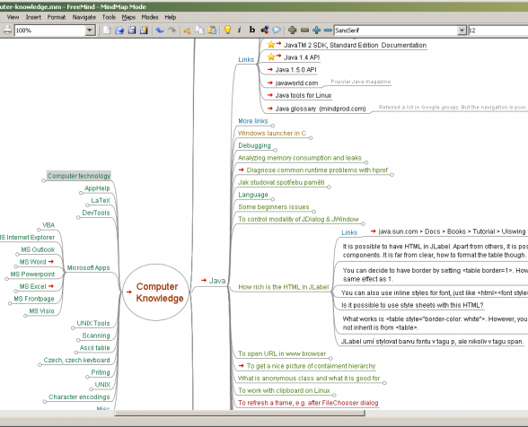528x427 pixels.
Task: Select the Computer technology node
Action: pos(79,176)
